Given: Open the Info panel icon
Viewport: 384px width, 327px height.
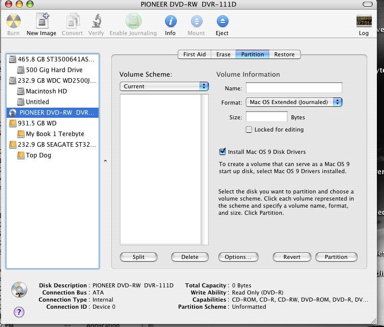Looking at the screenshot, I should click(171, 21).
